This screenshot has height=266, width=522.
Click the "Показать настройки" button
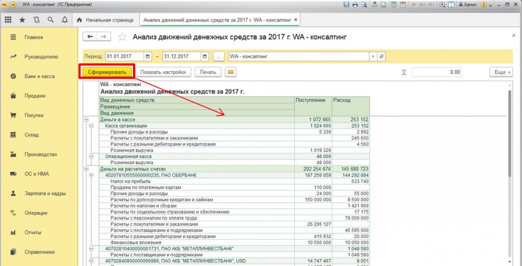point(163,72)
